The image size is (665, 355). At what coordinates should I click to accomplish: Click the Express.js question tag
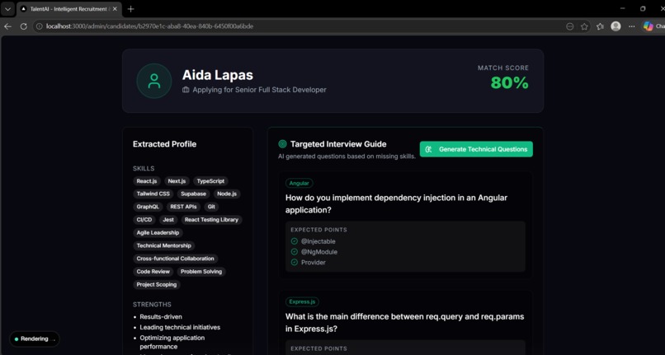coord(302,301)
